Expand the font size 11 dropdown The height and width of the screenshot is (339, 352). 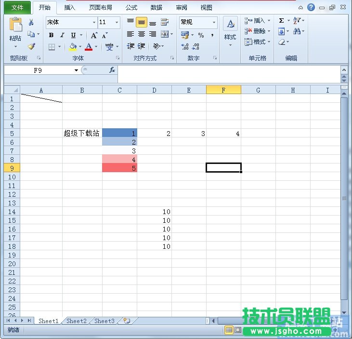point(117,22)
